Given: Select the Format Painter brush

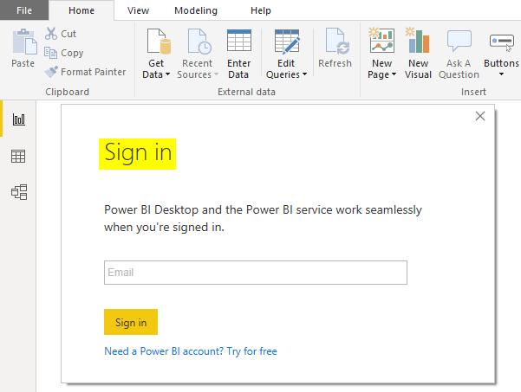Looking at the screenshot, I should coord(51,72).
